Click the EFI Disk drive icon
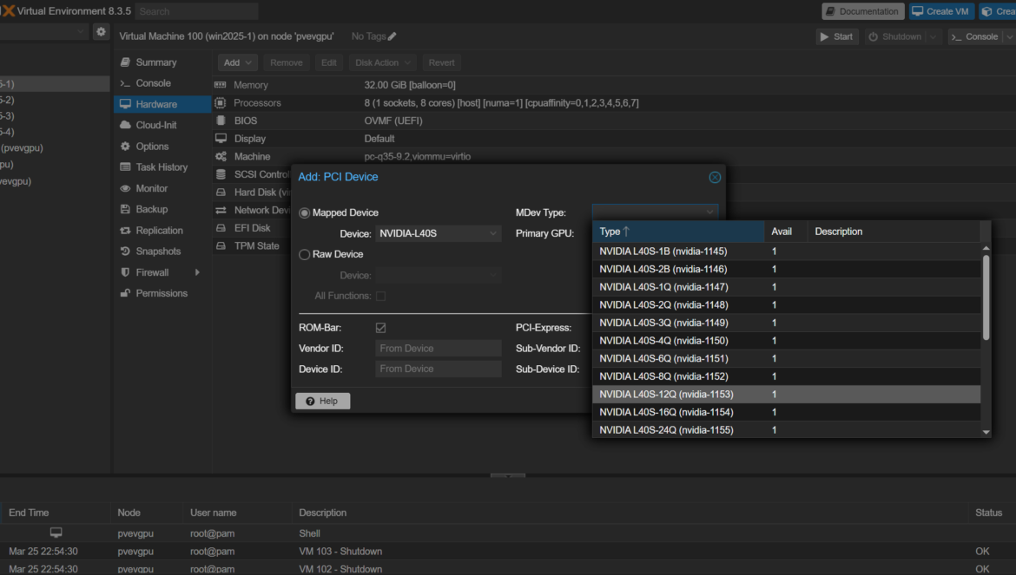The image size is (1016, 575). 221,228
